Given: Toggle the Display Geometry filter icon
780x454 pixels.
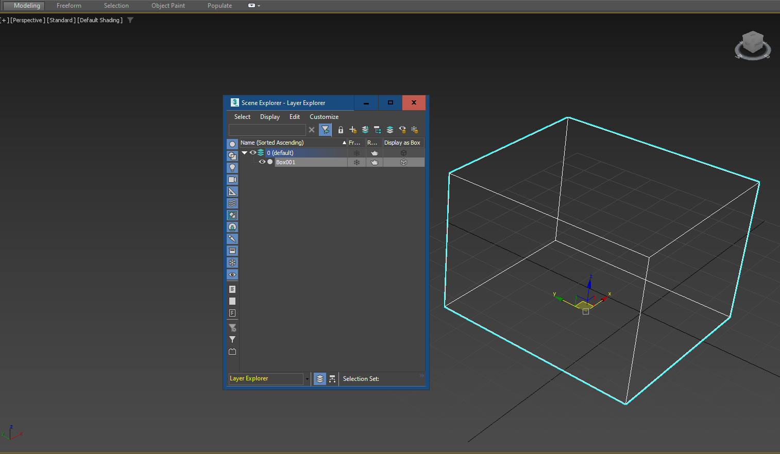Looking at the screenshot, I should point(232,144).
